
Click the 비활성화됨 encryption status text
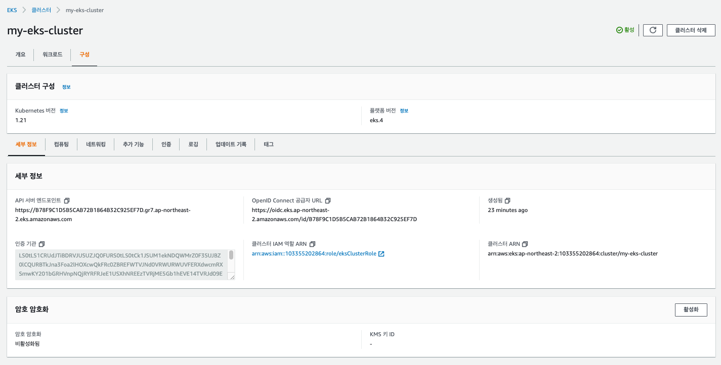click(x=27, y=344)
